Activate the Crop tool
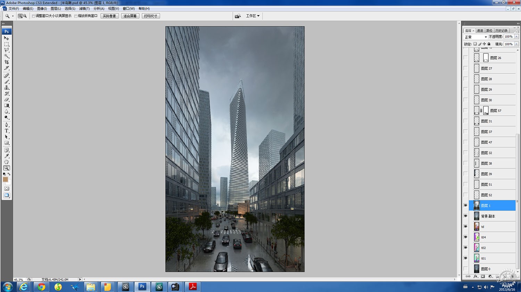The width and height of the screenshot is (521, 292). tap(7, 62)
